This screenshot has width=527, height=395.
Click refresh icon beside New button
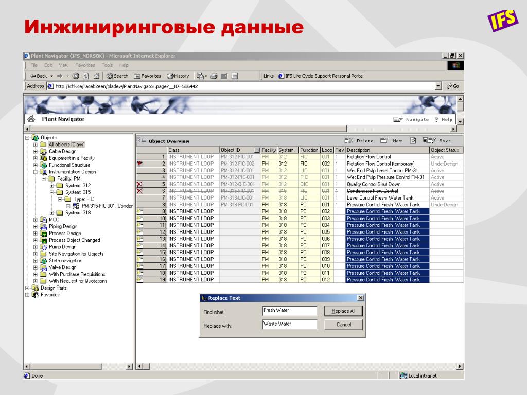point(413,141)
